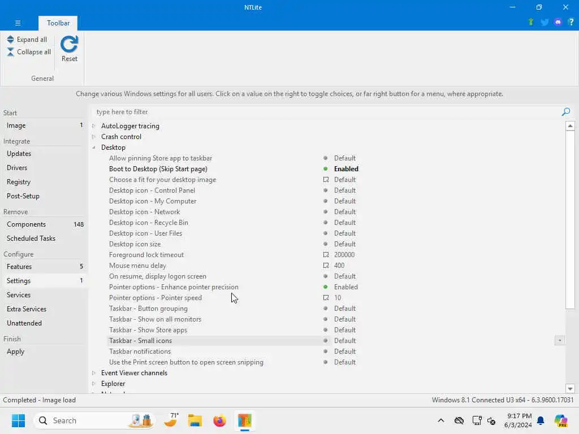Screen dimensions: 579x434
Task: Click the taskbar Search box
Action: 94,420
